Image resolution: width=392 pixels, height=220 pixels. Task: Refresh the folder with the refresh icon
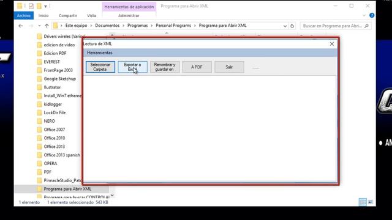[x=292, y=26]
